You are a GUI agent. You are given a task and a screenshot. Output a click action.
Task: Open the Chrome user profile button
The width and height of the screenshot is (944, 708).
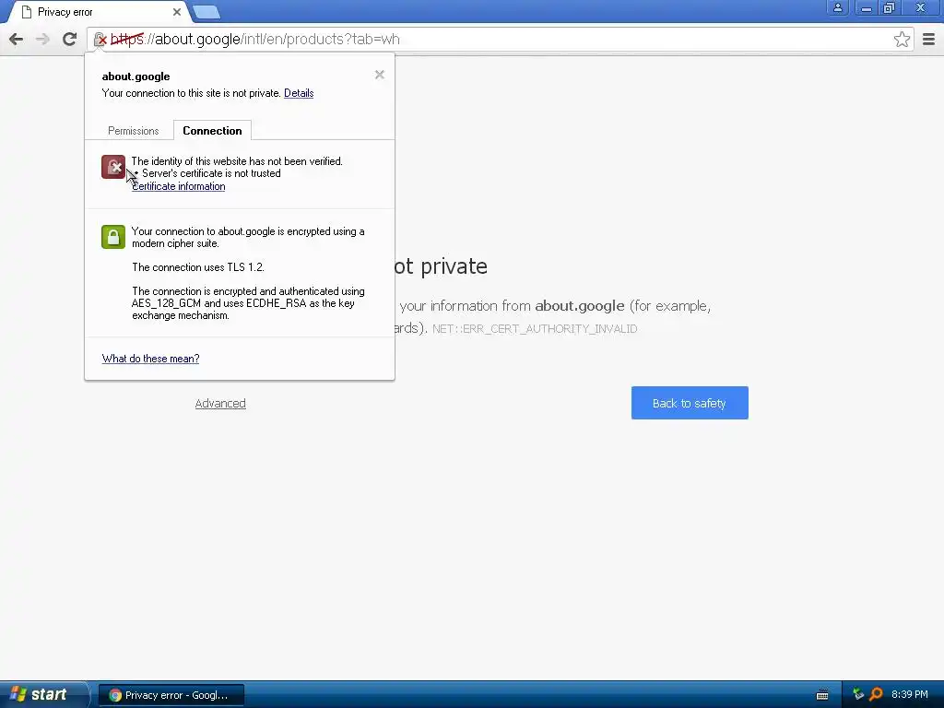(837, 7)
